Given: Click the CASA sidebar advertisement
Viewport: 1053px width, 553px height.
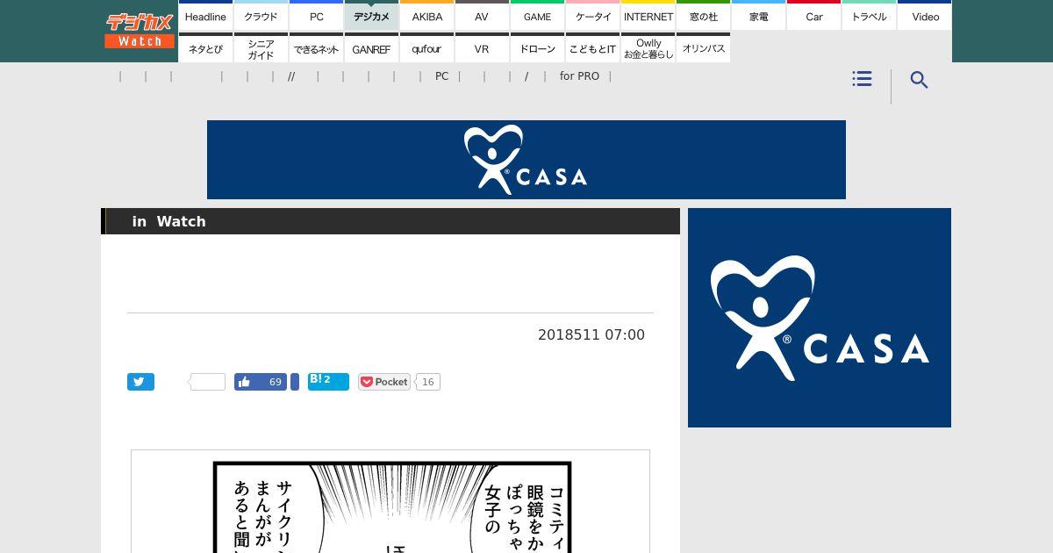Looking at the screenshot, I should tap(820, 318).
